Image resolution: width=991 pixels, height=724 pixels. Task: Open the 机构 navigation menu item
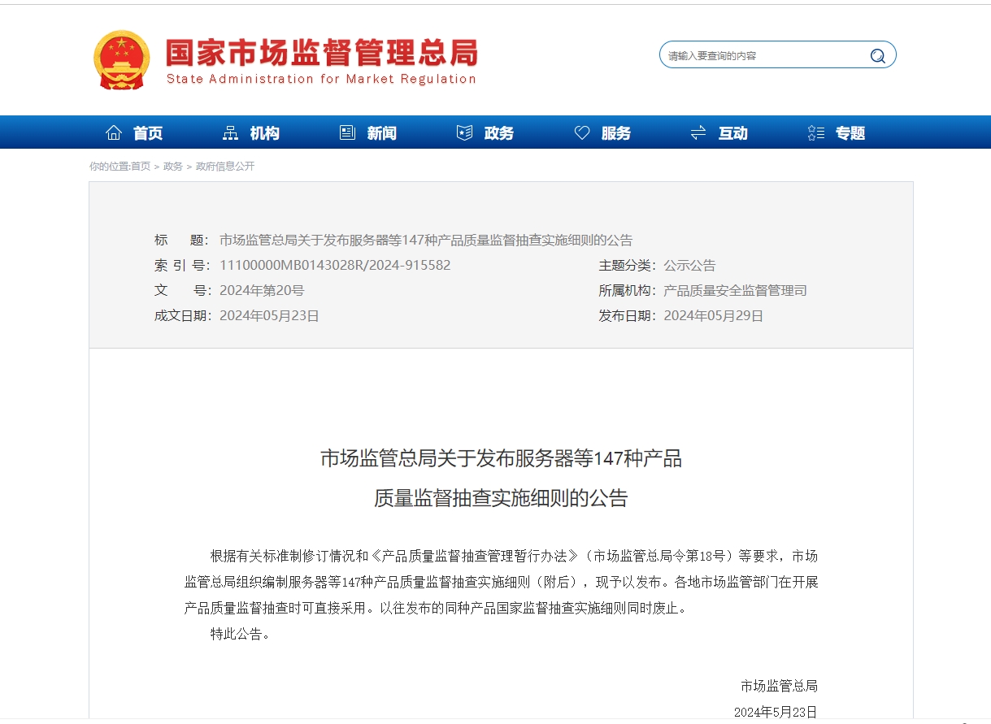(264, 133)
